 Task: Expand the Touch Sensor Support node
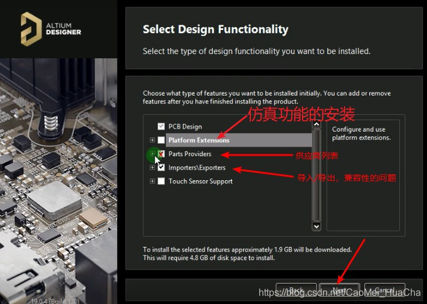152,181
